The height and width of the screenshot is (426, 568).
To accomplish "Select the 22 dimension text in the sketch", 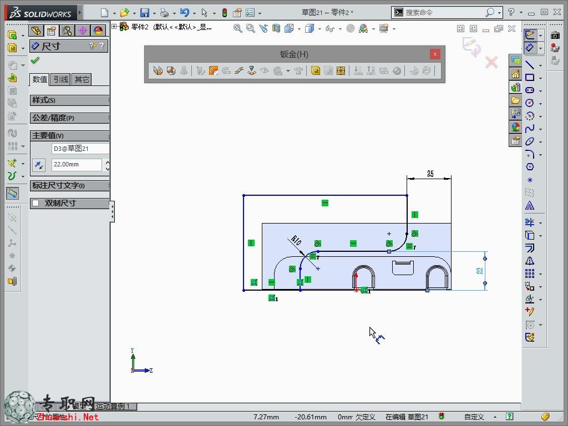I will pyautogui.click(x=480, y=271).
